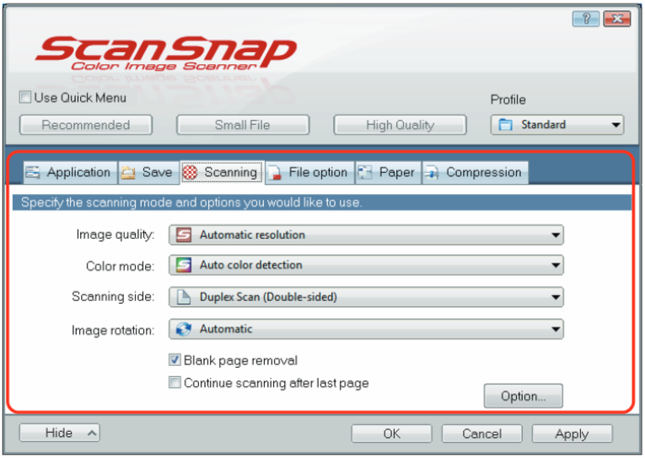Confirm settings with OK

(x=391, y=434)
